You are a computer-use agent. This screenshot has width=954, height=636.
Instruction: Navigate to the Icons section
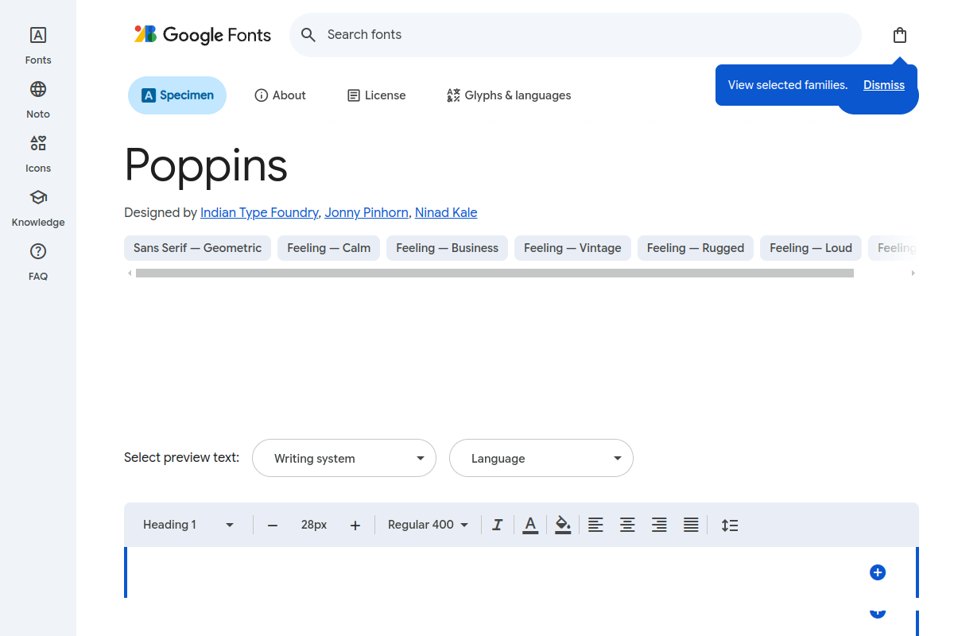pyautogui.click(x=37, y=151)
